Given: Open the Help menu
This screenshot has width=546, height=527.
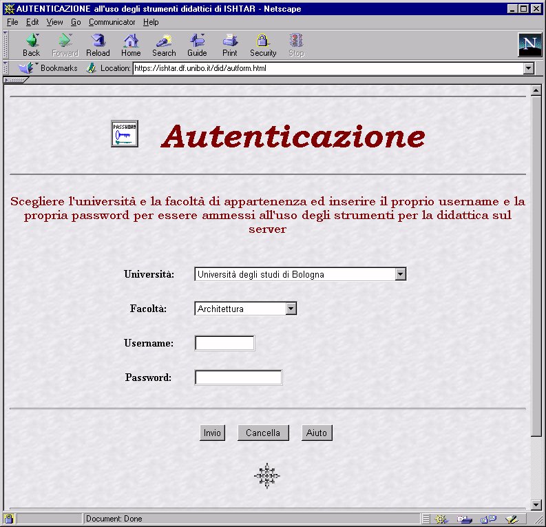Looking at the screenshot, I should pyautogui.click(x=151, y=22).
